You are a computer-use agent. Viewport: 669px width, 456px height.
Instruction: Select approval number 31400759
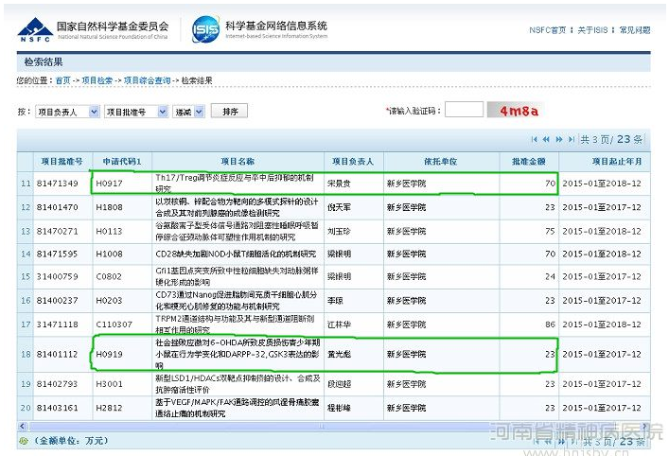click(57, 276)
